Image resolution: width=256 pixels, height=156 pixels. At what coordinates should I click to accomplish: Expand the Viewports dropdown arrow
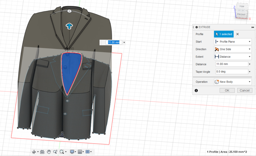[91, 152]
